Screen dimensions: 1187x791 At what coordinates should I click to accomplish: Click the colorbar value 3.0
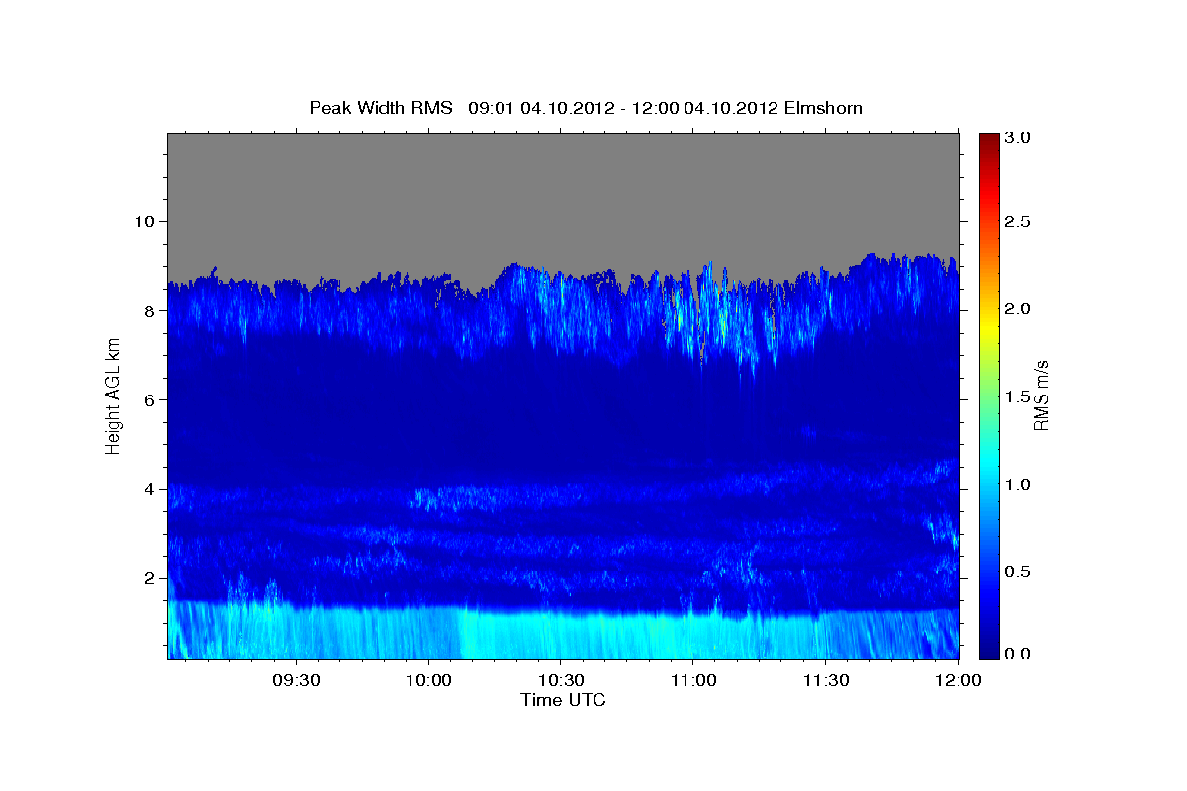(1019, 137)
